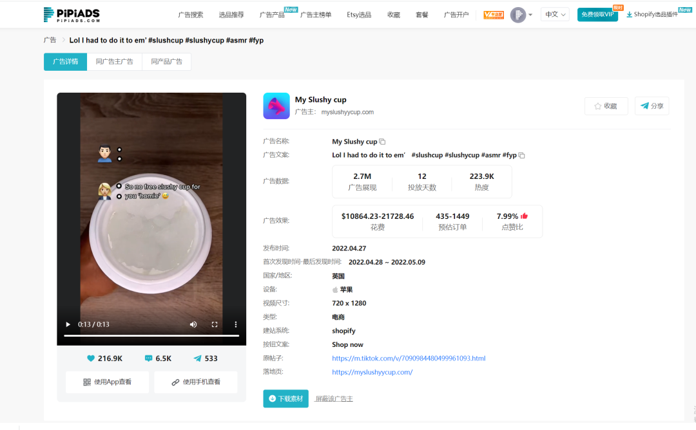
Task: Switch to the 同广告主广告 tab
Action: pos(115,62)
